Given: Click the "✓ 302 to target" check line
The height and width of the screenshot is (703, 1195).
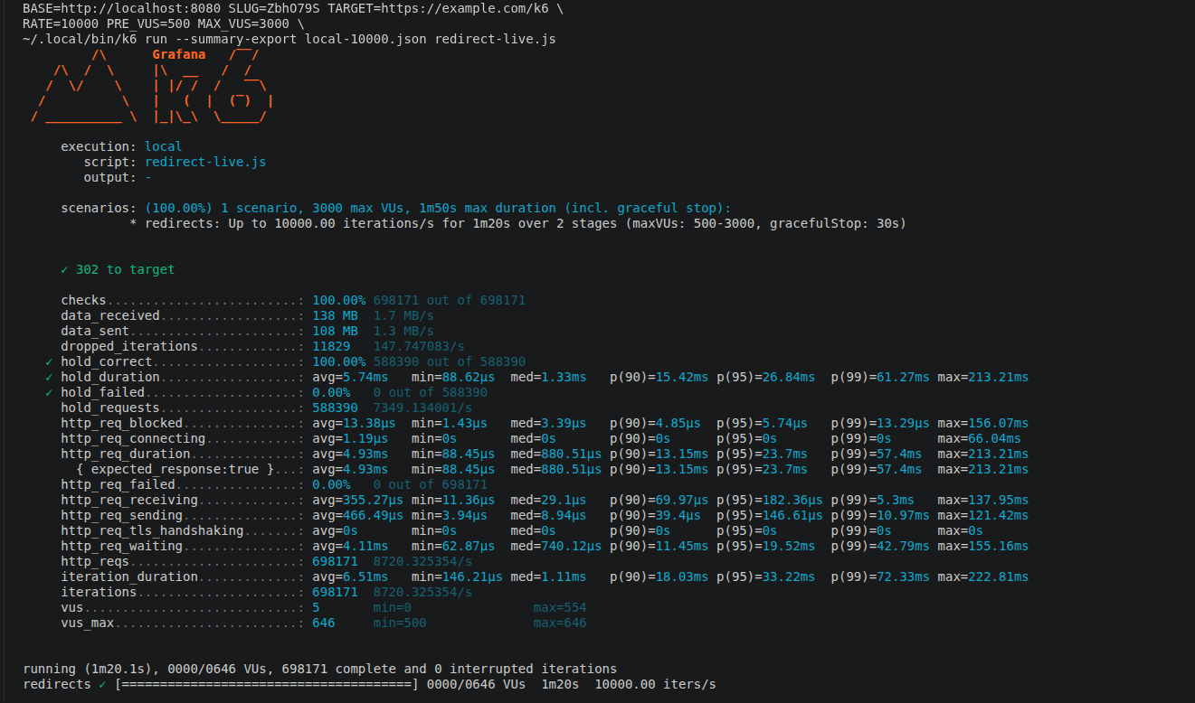Looking at the screenshot, I should [x=118, y=269].
